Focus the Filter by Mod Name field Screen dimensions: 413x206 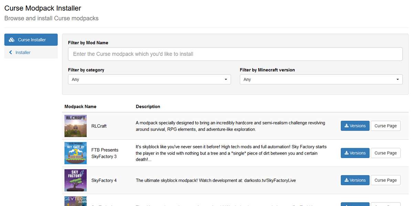pyautogui.click(x=235, y=54)
